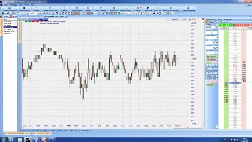252x142 pixels.
Task: Click the Vol. d'Ordre input field
Action: 211,52
